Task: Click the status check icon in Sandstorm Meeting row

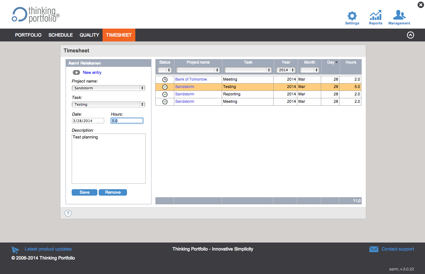Action: [x=165, y=102]
